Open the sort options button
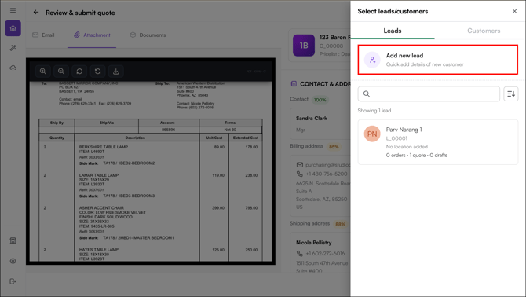The width and height of the screenshot is (526, 297). coord(511,94)
